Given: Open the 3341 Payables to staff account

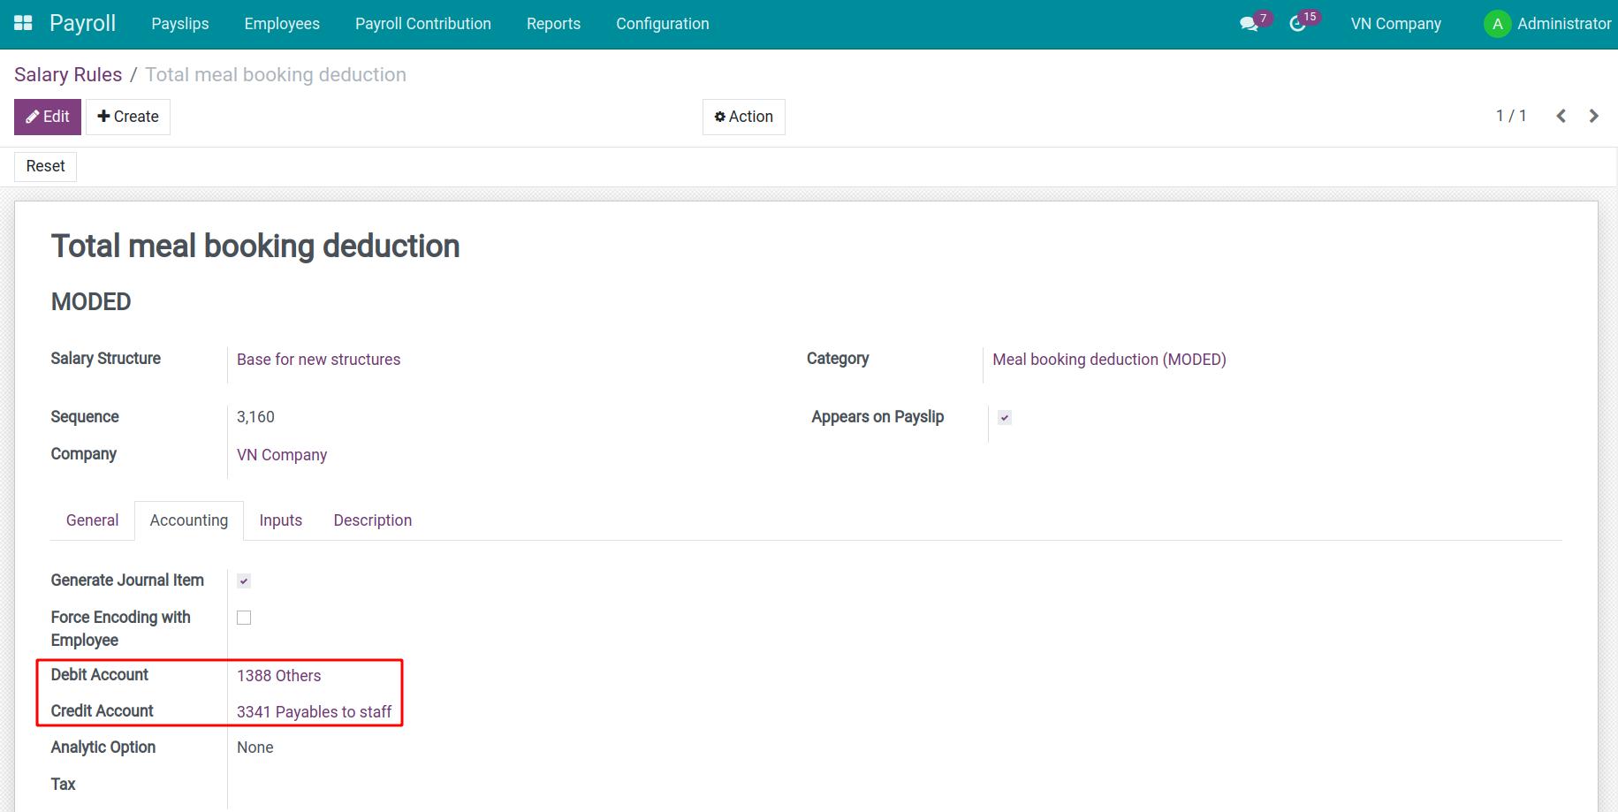Looking at the screenshot, I should coord(314,711).
